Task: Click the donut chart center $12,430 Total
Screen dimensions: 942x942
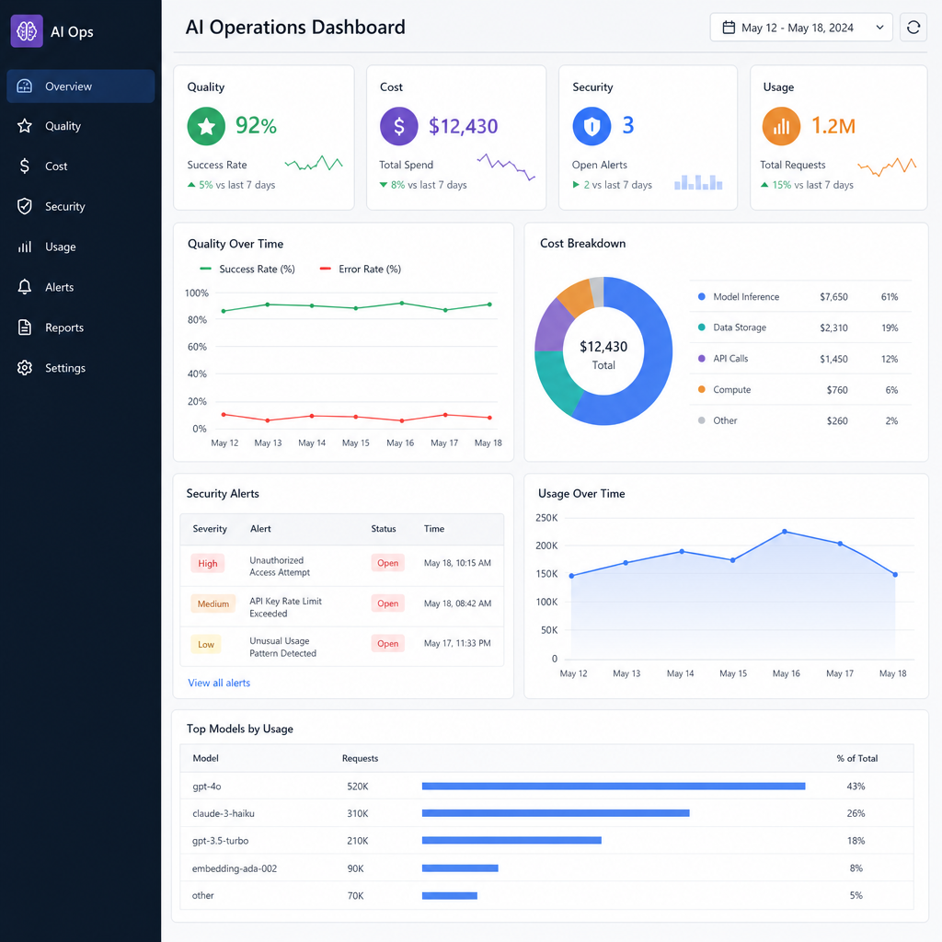Action: (603, 354)
